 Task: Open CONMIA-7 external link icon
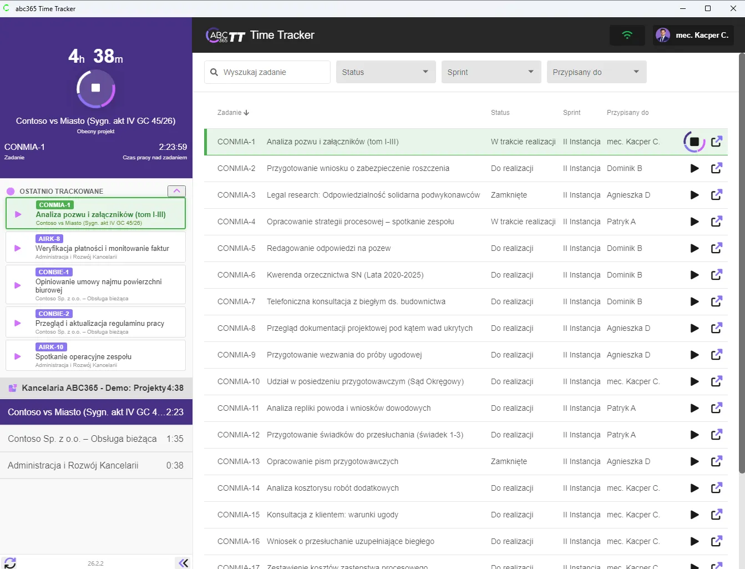pos(717,301)
